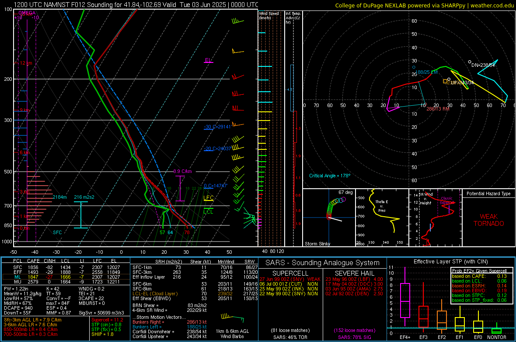Click the sounding title header text

point(136,5)
